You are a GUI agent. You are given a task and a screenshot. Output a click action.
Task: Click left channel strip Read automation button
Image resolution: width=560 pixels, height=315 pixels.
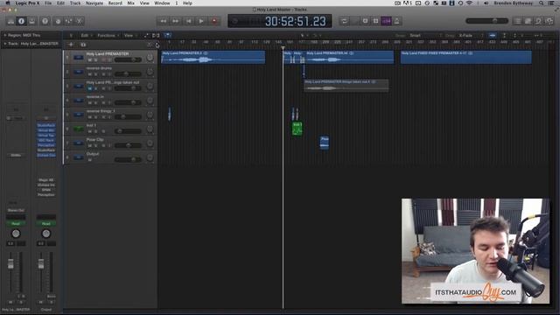16,224
